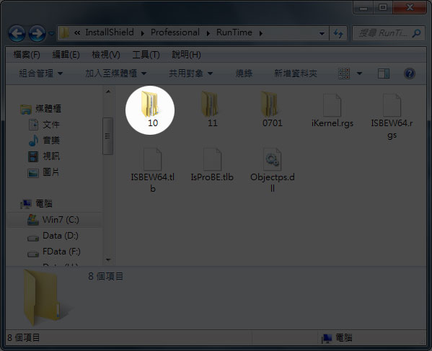Expand the address bar history dropdown
Screen dimensions: 432x351
point(322,34)
